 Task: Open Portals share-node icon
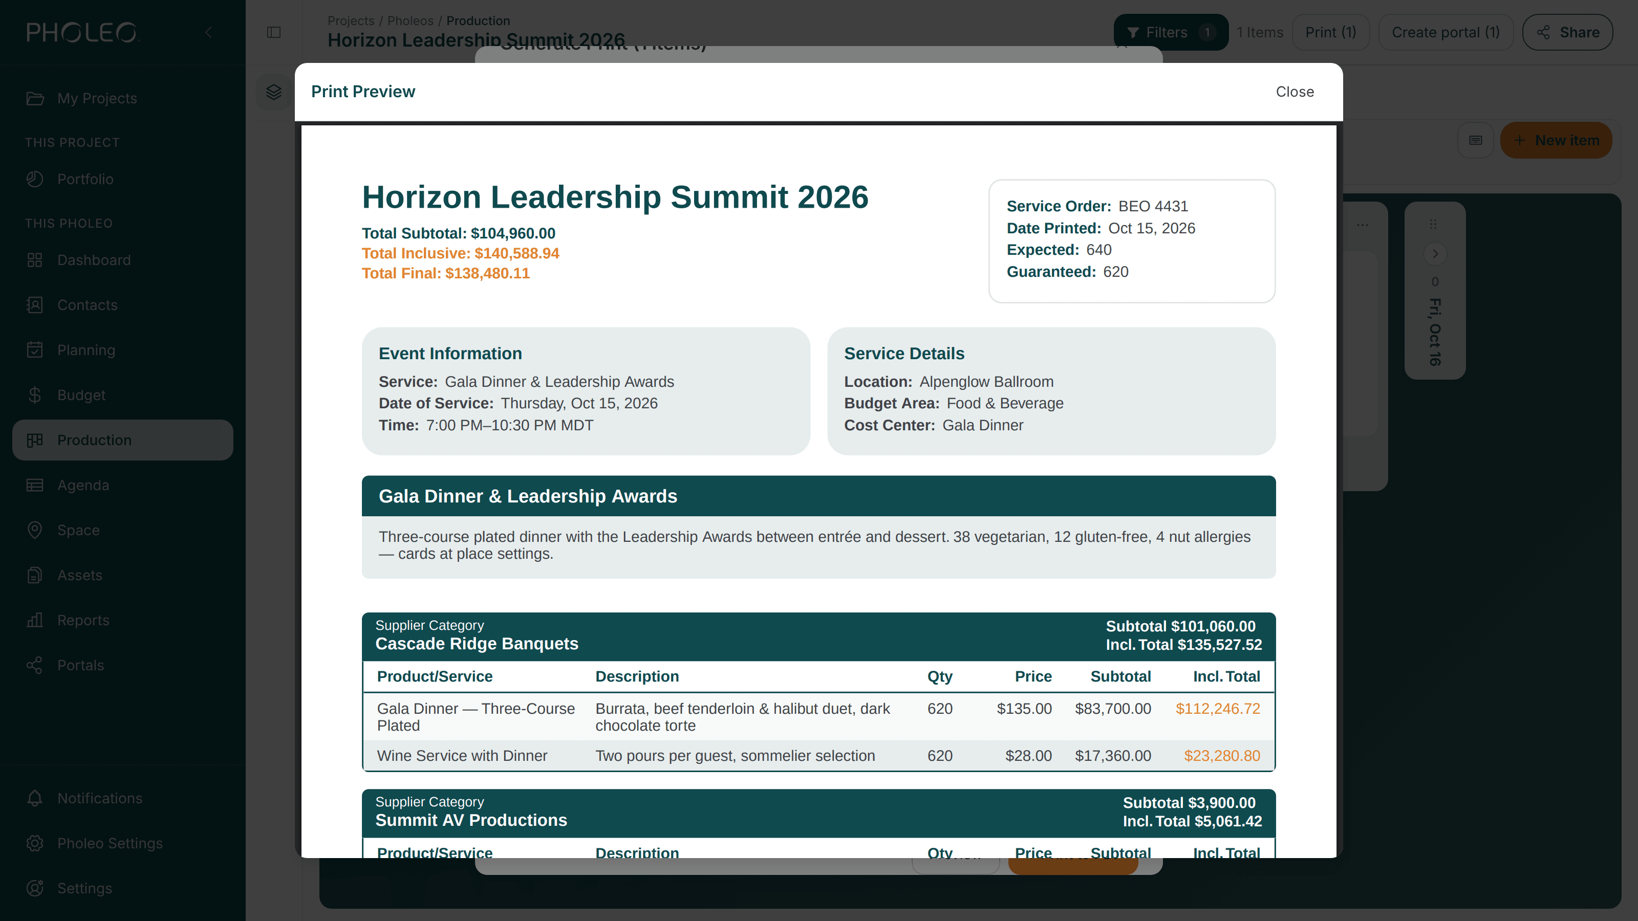(x=35, y=666)
